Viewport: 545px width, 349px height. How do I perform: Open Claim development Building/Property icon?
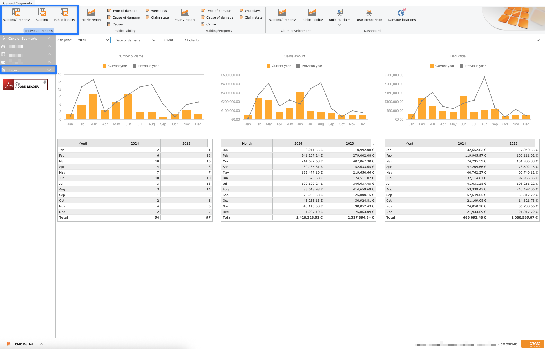pyautogui.click(x=282, y=13)
